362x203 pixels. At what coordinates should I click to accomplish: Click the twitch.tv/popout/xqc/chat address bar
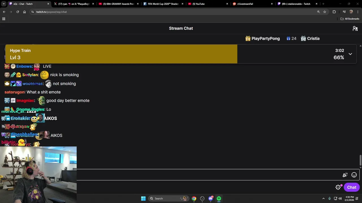point(173,12)
